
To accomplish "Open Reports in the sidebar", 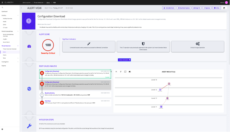I will pos(4,66).
